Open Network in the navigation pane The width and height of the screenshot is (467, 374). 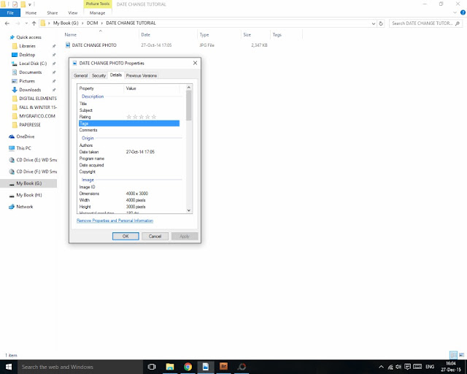24,207
